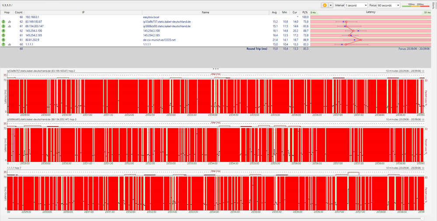Pause the trace with the orange button
Screen dimensions: 437x221
(325, 5)
